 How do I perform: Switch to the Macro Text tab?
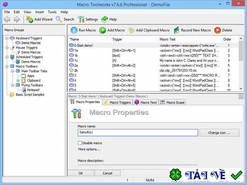click(146, 102)
